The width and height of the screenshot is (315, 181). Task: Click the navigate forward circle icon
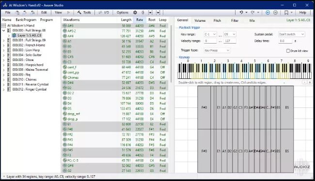coord(275,13)
